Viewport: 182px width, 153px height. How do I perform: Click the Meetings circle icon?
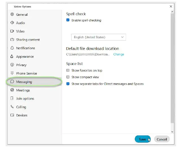tap(12, 90)
